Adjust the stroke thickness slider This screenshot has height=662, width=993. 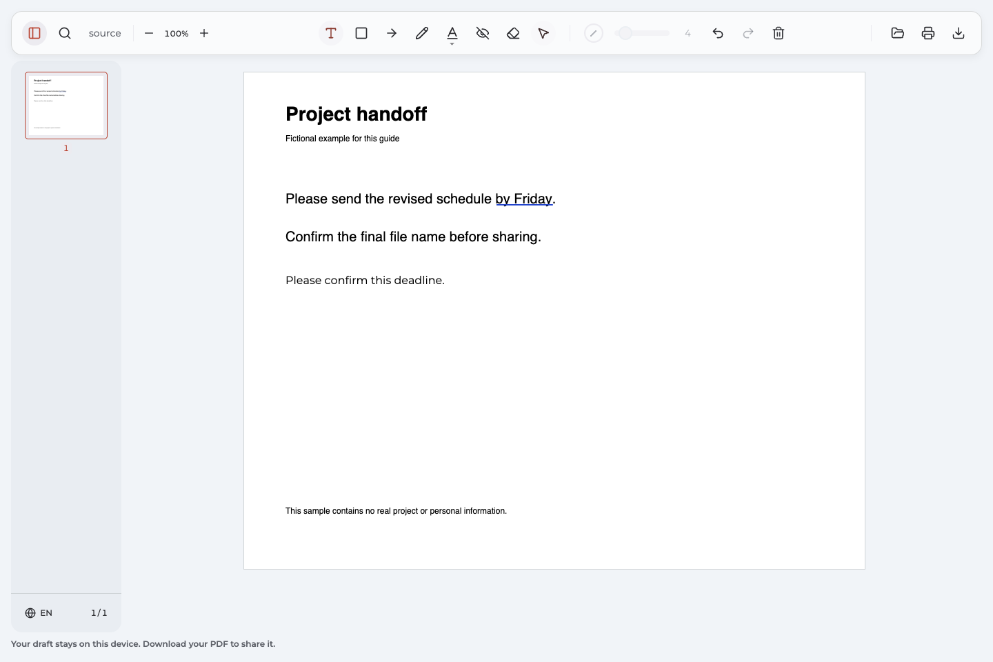point(642,33)
